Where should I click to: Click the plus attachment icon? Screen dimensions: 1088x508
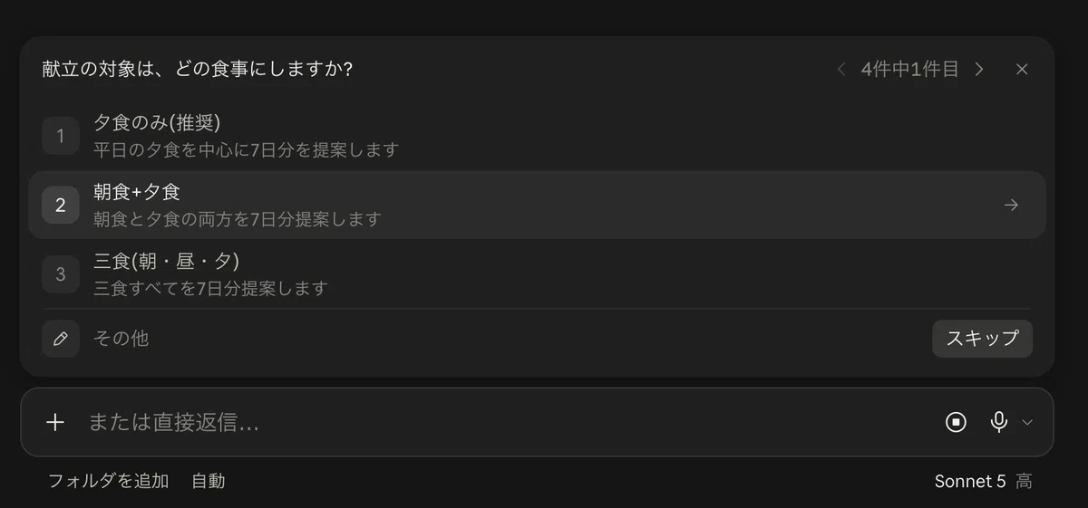tap(55, 422)
